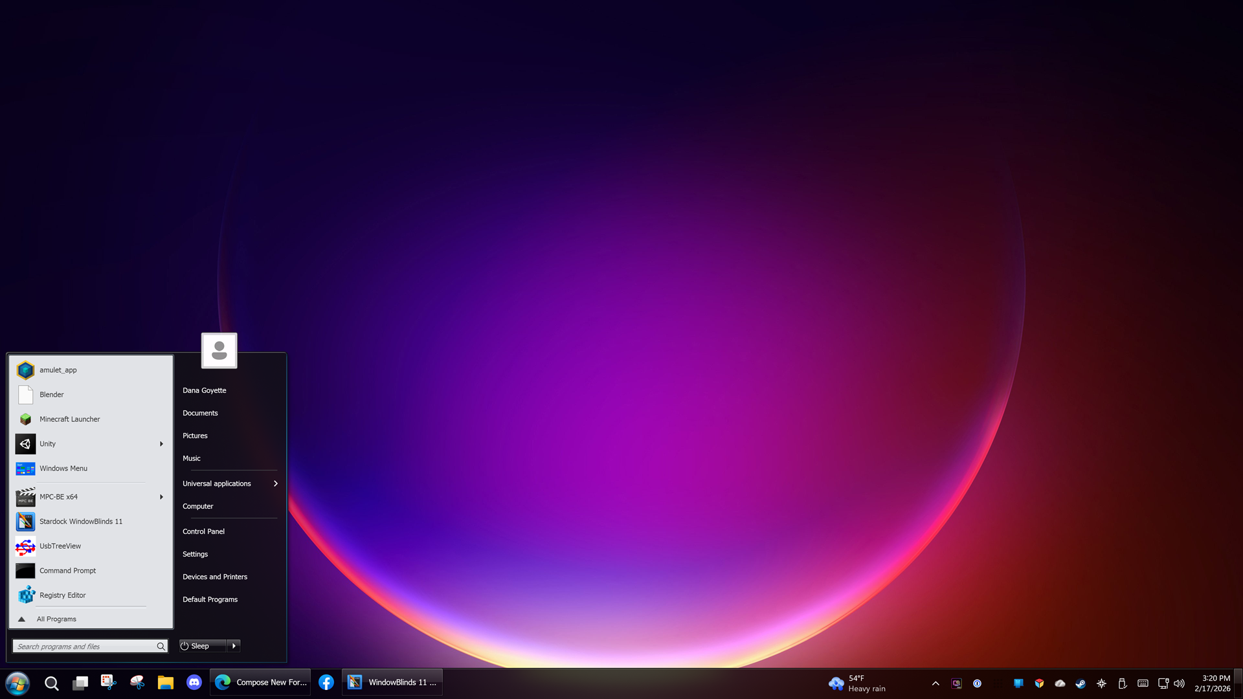This screenshot has width=1243, height=699.
Task: Open UsbTreeView from start menu
Action: point(60,546)
